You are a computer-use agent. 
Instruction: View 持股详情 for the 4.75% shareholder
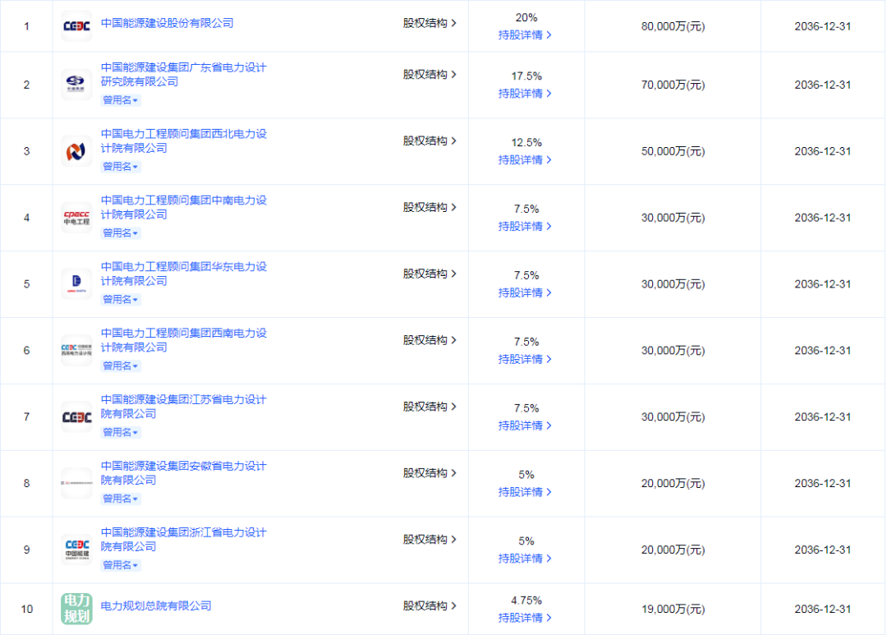(x=524, y=618)
